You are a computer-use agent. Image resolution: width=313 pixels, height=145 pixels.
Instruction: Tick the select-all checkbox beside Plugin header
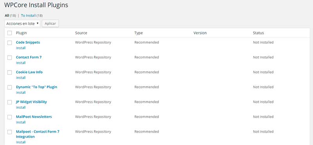coord(9,33)
